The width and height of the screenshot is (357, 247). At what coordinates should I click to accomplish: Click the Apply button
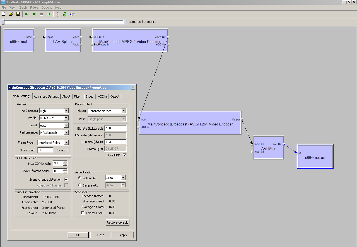coord(123,235)
